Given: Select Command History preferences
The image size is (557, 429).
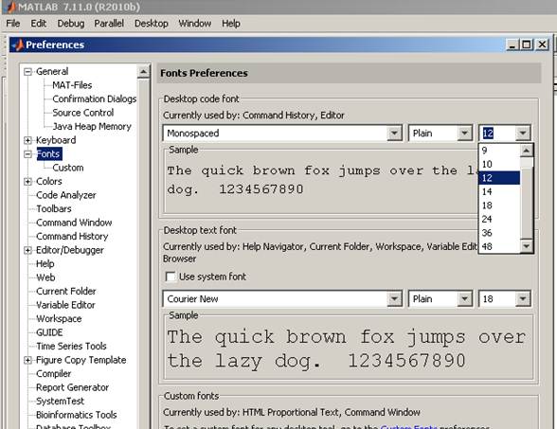Looking at the screenshot, I should [72, 237].
